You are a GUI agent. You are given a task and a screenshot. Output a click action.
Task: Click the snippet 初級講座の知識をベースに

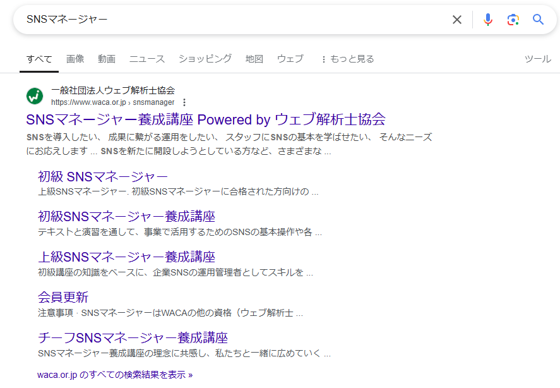[176, 272]
